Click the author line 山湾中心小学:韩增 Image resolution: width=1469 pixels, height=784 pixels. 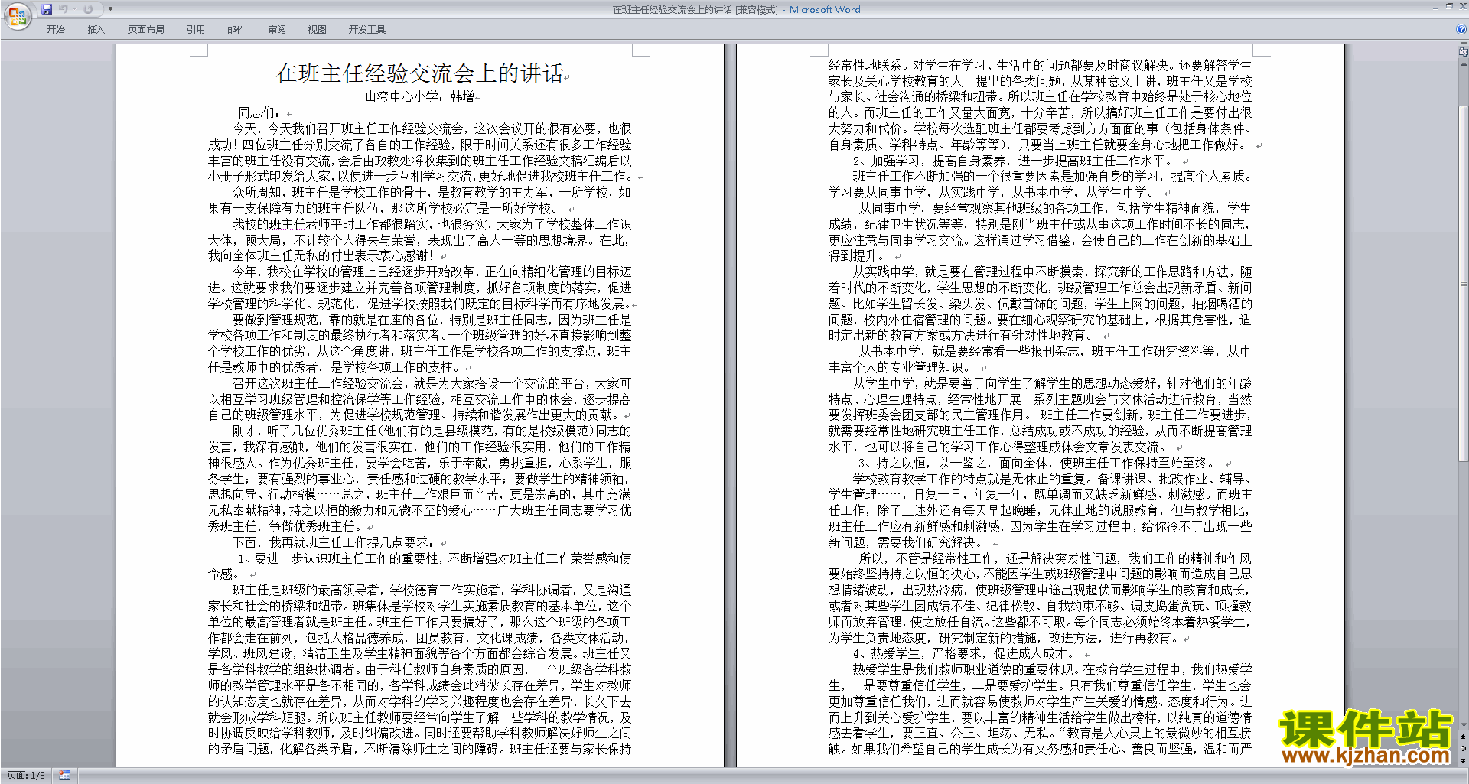419,96
